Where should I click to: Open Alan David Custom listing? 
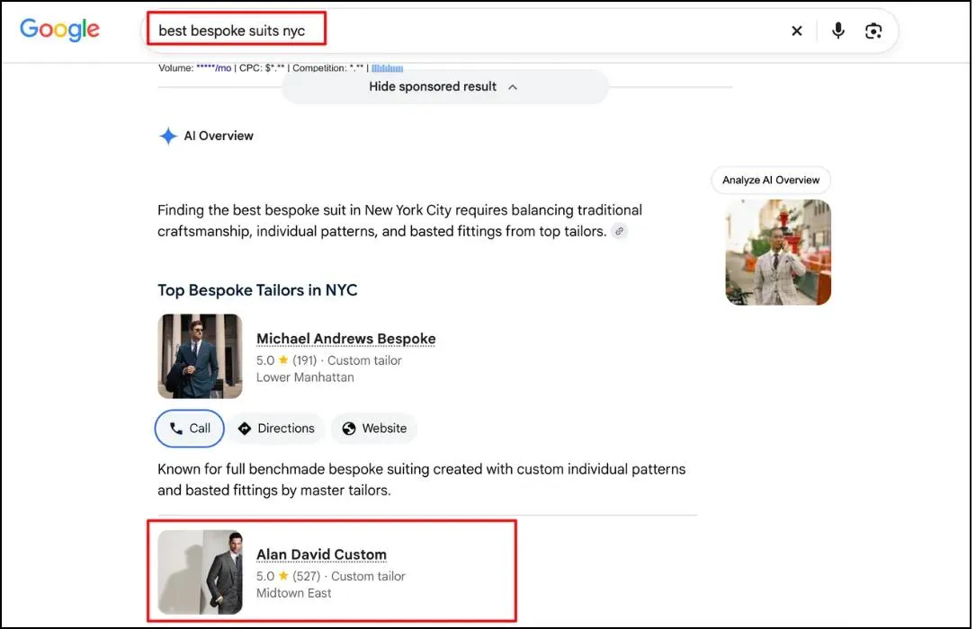321,554
